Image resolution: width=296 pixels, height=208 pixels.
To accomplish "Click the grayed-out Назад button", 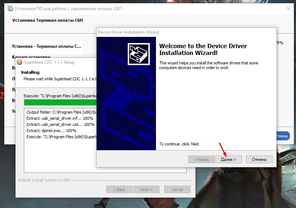I will (201, 159).
